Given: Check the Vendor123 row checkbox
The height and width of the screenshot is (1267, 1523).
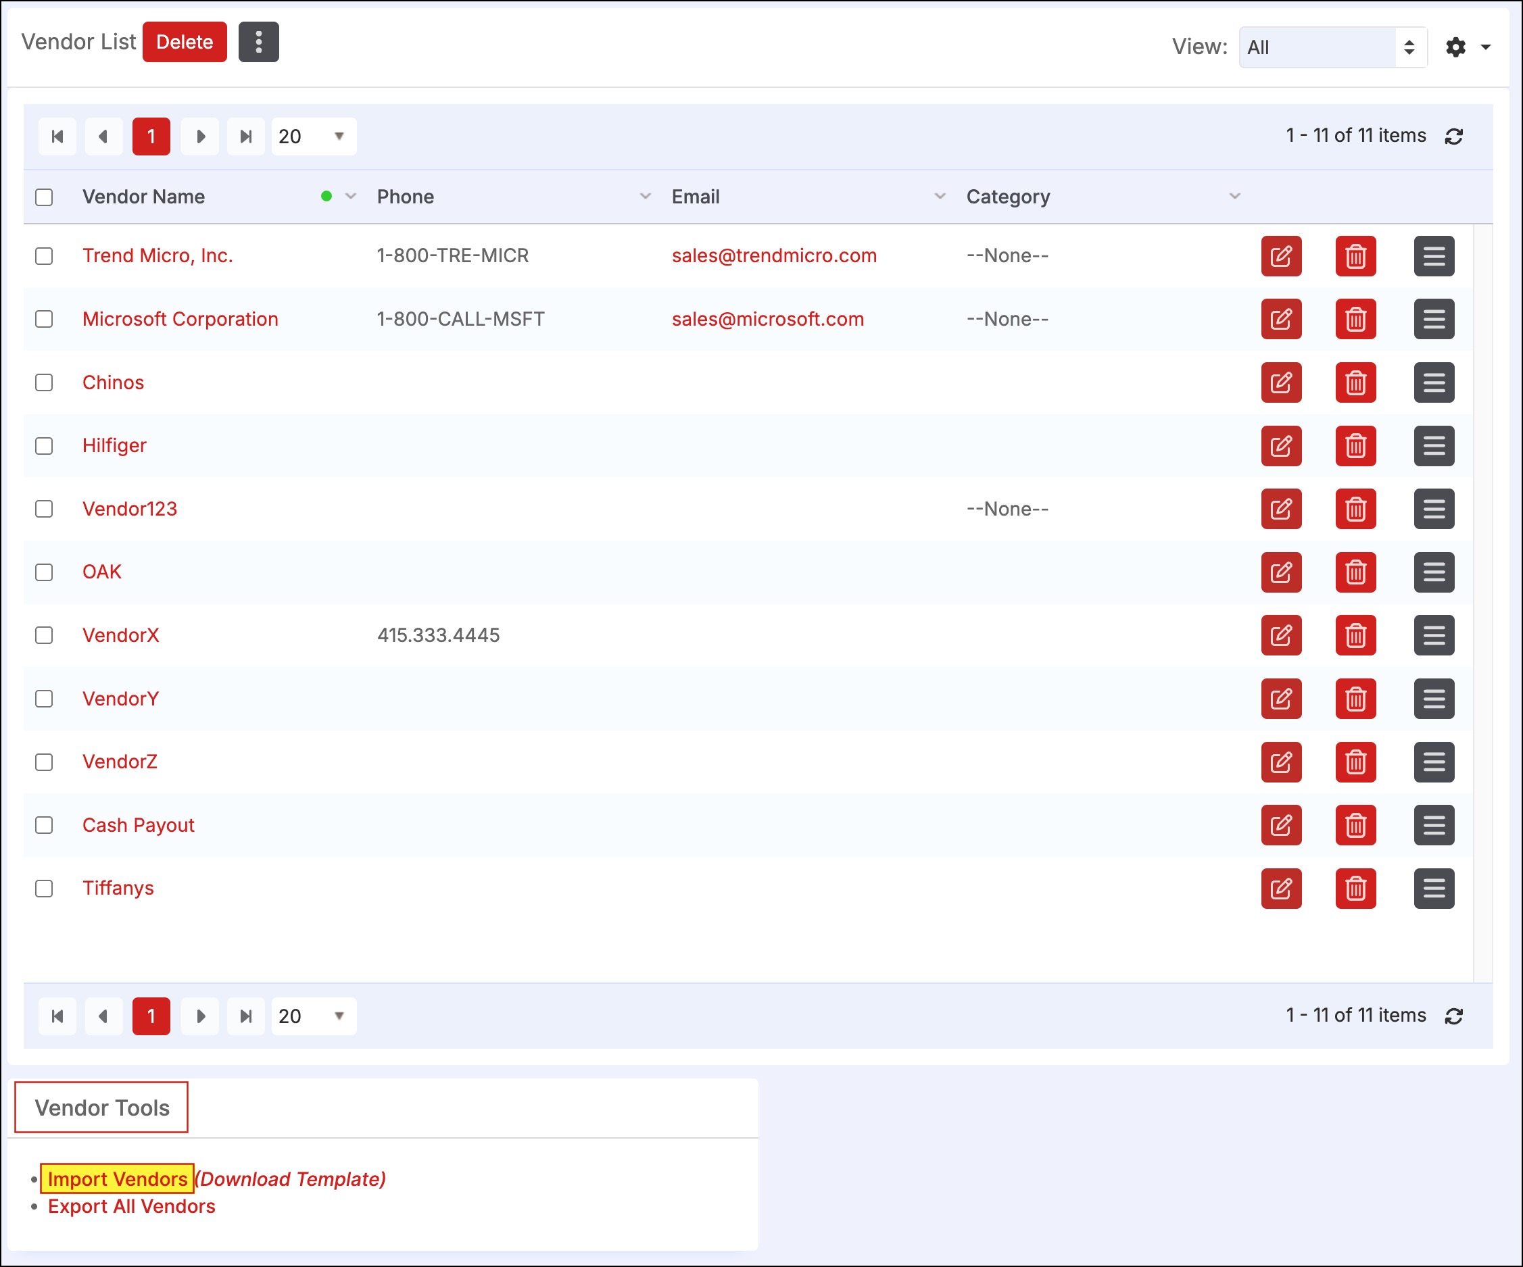Looking at the screenshot, I should pos(44,509).
